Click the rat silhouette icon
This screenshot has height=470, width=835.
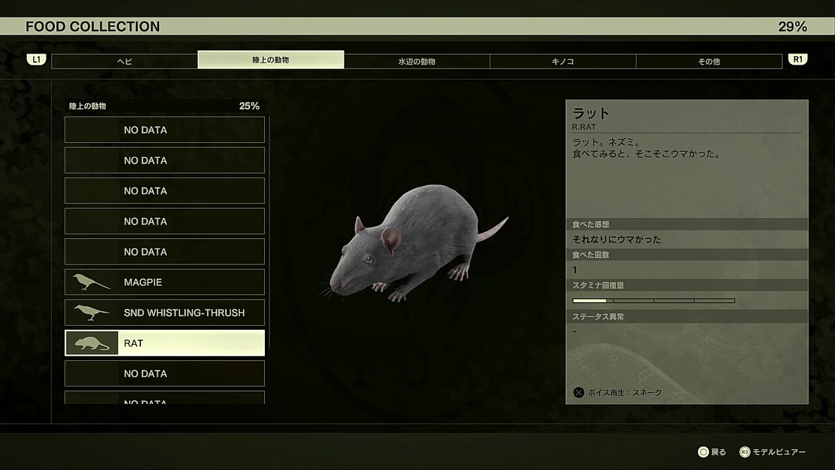tap(91, 343)
